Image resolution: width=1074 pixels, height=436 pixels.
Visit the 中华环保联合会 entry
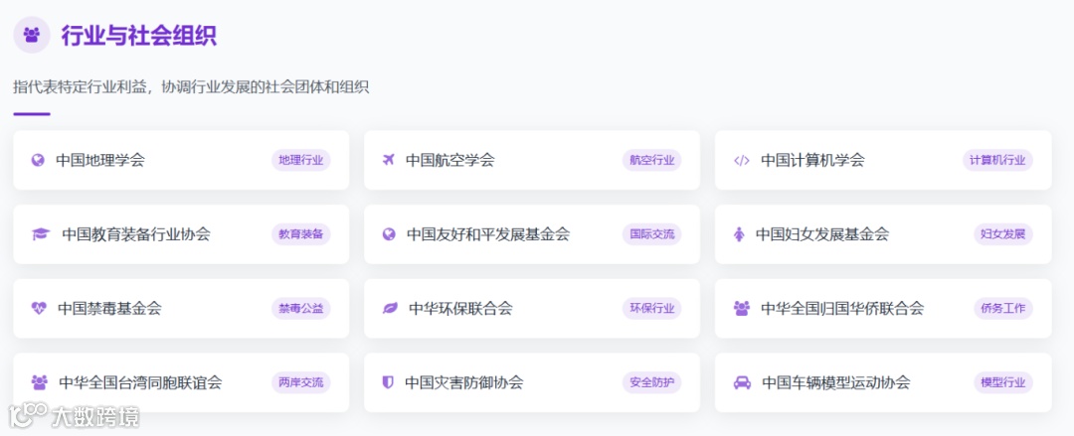point(461,308)
